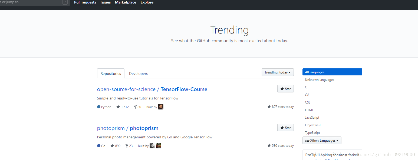The image size is (418, 160).
Task: Open the TensorFlow-Course repository link
Action: 152,89
